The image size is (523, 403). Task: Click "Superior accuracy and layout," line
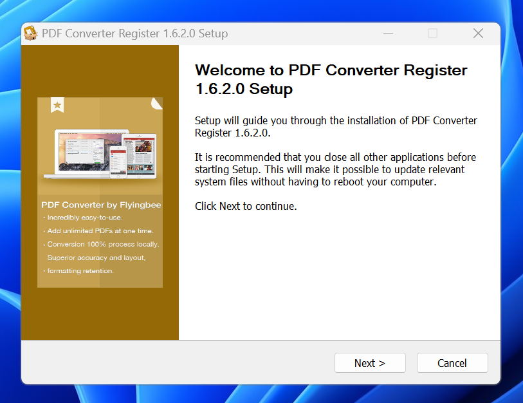pyautogui.click(x=96, y=258)
